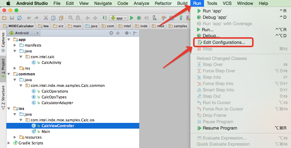Click the navigate Forward arrow icon

tap(95, 18)
